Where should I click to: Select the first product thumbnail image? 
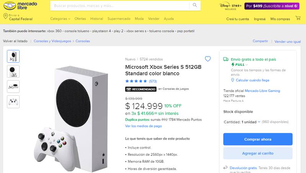click(13, 56)
